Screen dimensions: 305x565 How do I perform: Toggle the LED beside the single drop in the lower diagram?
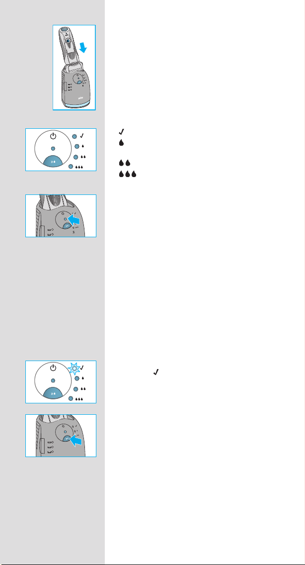tap(76, 378)
